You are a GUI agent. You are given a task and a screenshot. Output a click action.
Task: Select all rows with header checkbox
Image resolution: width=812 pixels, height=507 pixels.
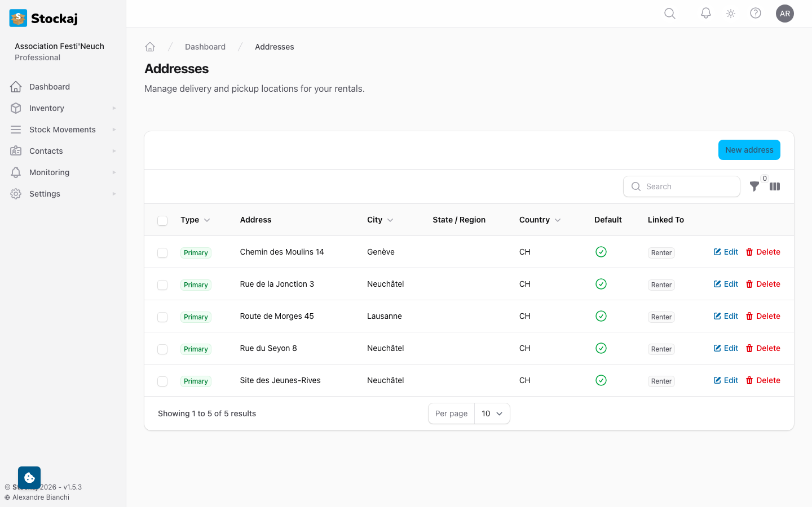(x=162, y=220)
